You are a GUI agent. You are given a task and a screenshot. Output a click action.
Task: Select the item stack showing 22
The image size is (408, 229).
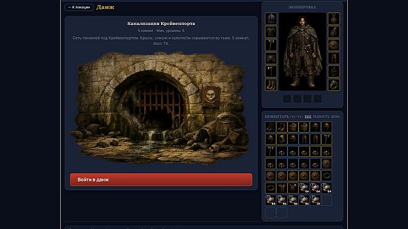pos(315,200)
